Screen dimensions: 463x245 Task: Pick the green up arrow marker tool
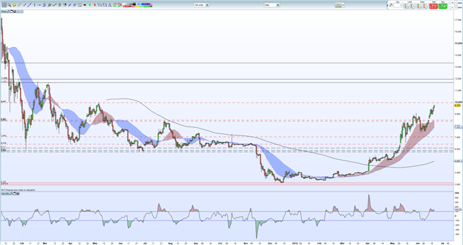(90, 5)
